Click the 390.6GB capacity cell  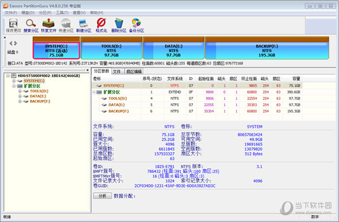pos(294,92)
